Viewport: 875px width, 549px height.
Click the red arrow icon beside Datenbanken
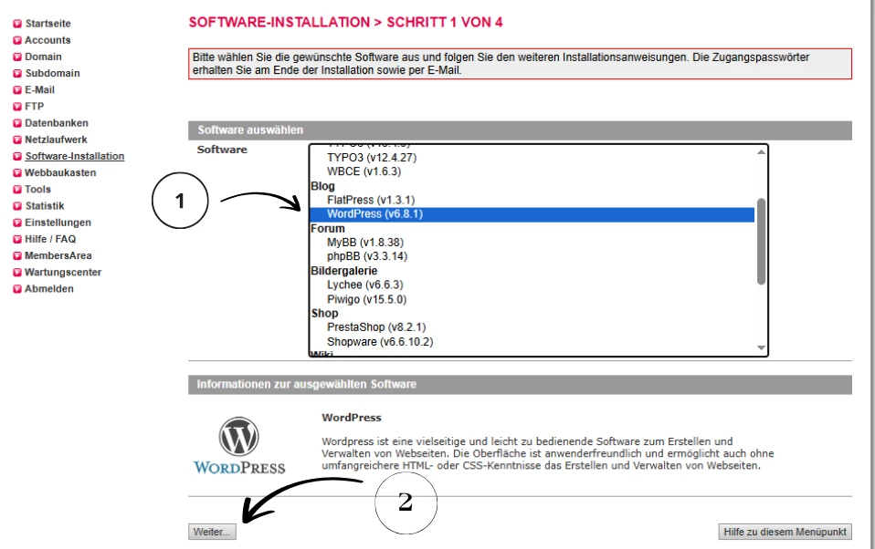pos(17,123)
